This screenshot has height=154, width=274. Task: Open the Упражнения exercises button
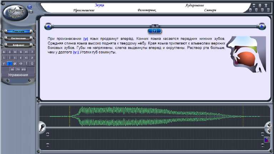tap(18, 75)
